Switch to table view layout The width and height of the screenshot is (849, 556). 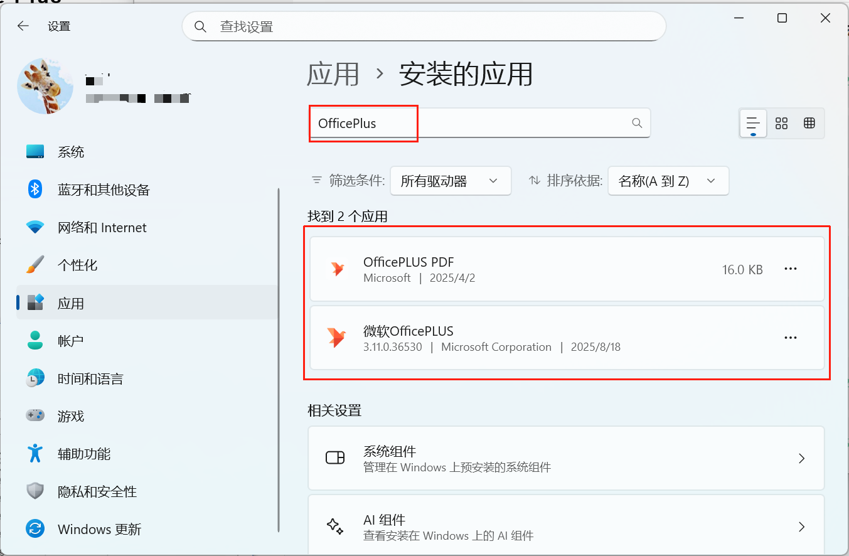click(x=809, y=123)
